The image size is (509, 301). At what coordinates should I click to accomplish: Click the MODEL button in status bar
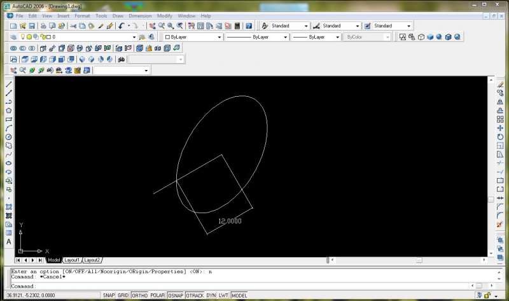[239, 296]
